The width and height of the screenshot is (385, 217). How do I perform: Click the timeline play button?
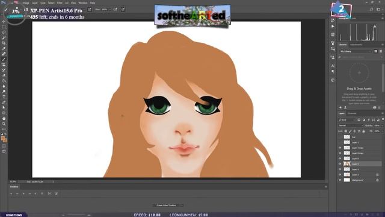[x=23, y=193]
